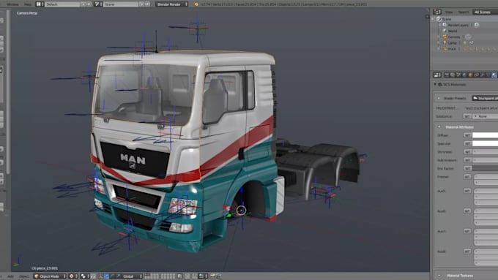
Task: Toggle the WT button for Shininess
Action: pyautogui.click(x=467, y=151)
